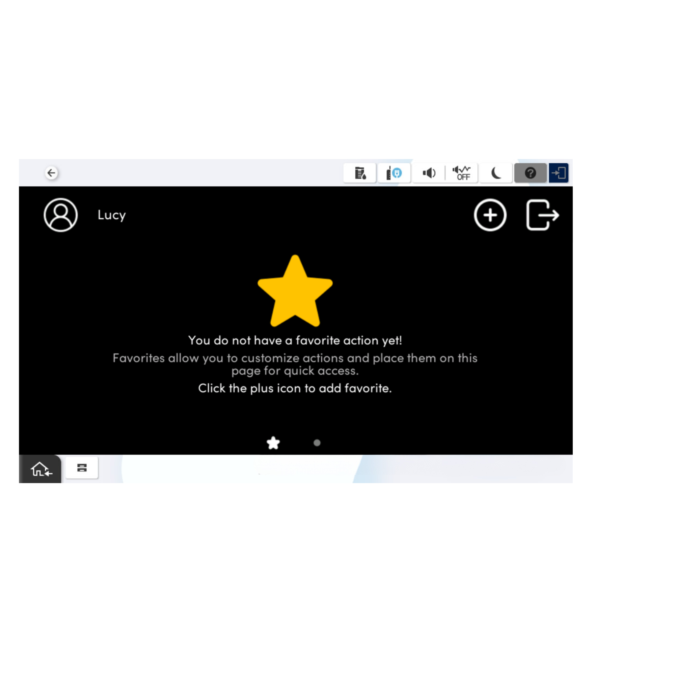
Task: Switch to the star favorites page indicator
Action: pyautogui.click(x=273, y=443)
